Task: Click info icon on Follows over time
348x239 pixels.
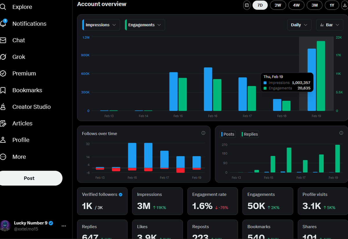Action: tap(203, 133)
